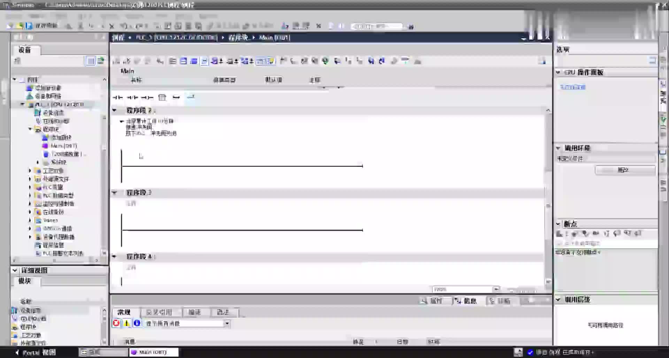Select the 模块 tab in detail view

[25, 281]
